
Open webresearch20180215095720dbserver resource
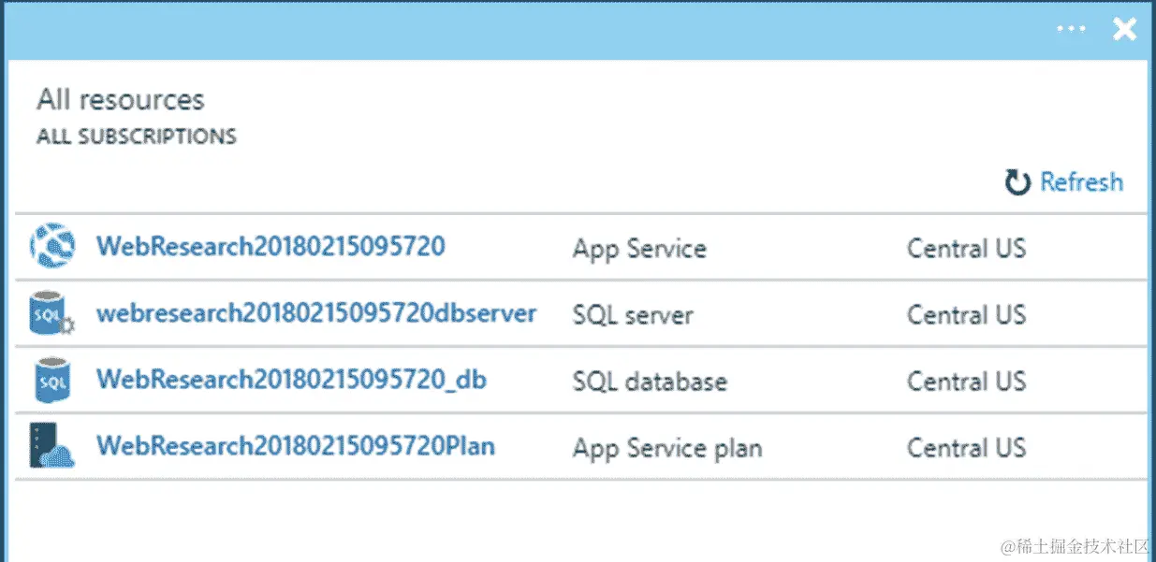coord(316,313)
